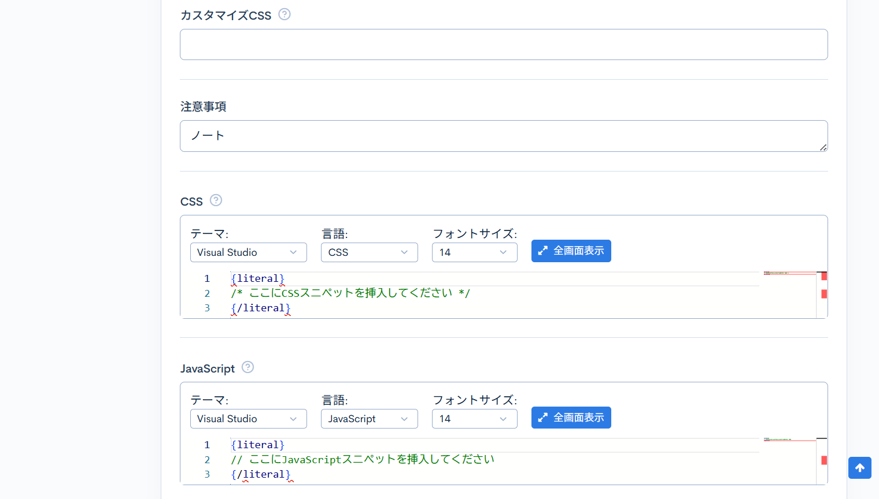This screenshot has height=499, width=879.
Task: Click the red marker in JavaScript editor minimap
Action: pyautogui.click(x=823, y=460)
